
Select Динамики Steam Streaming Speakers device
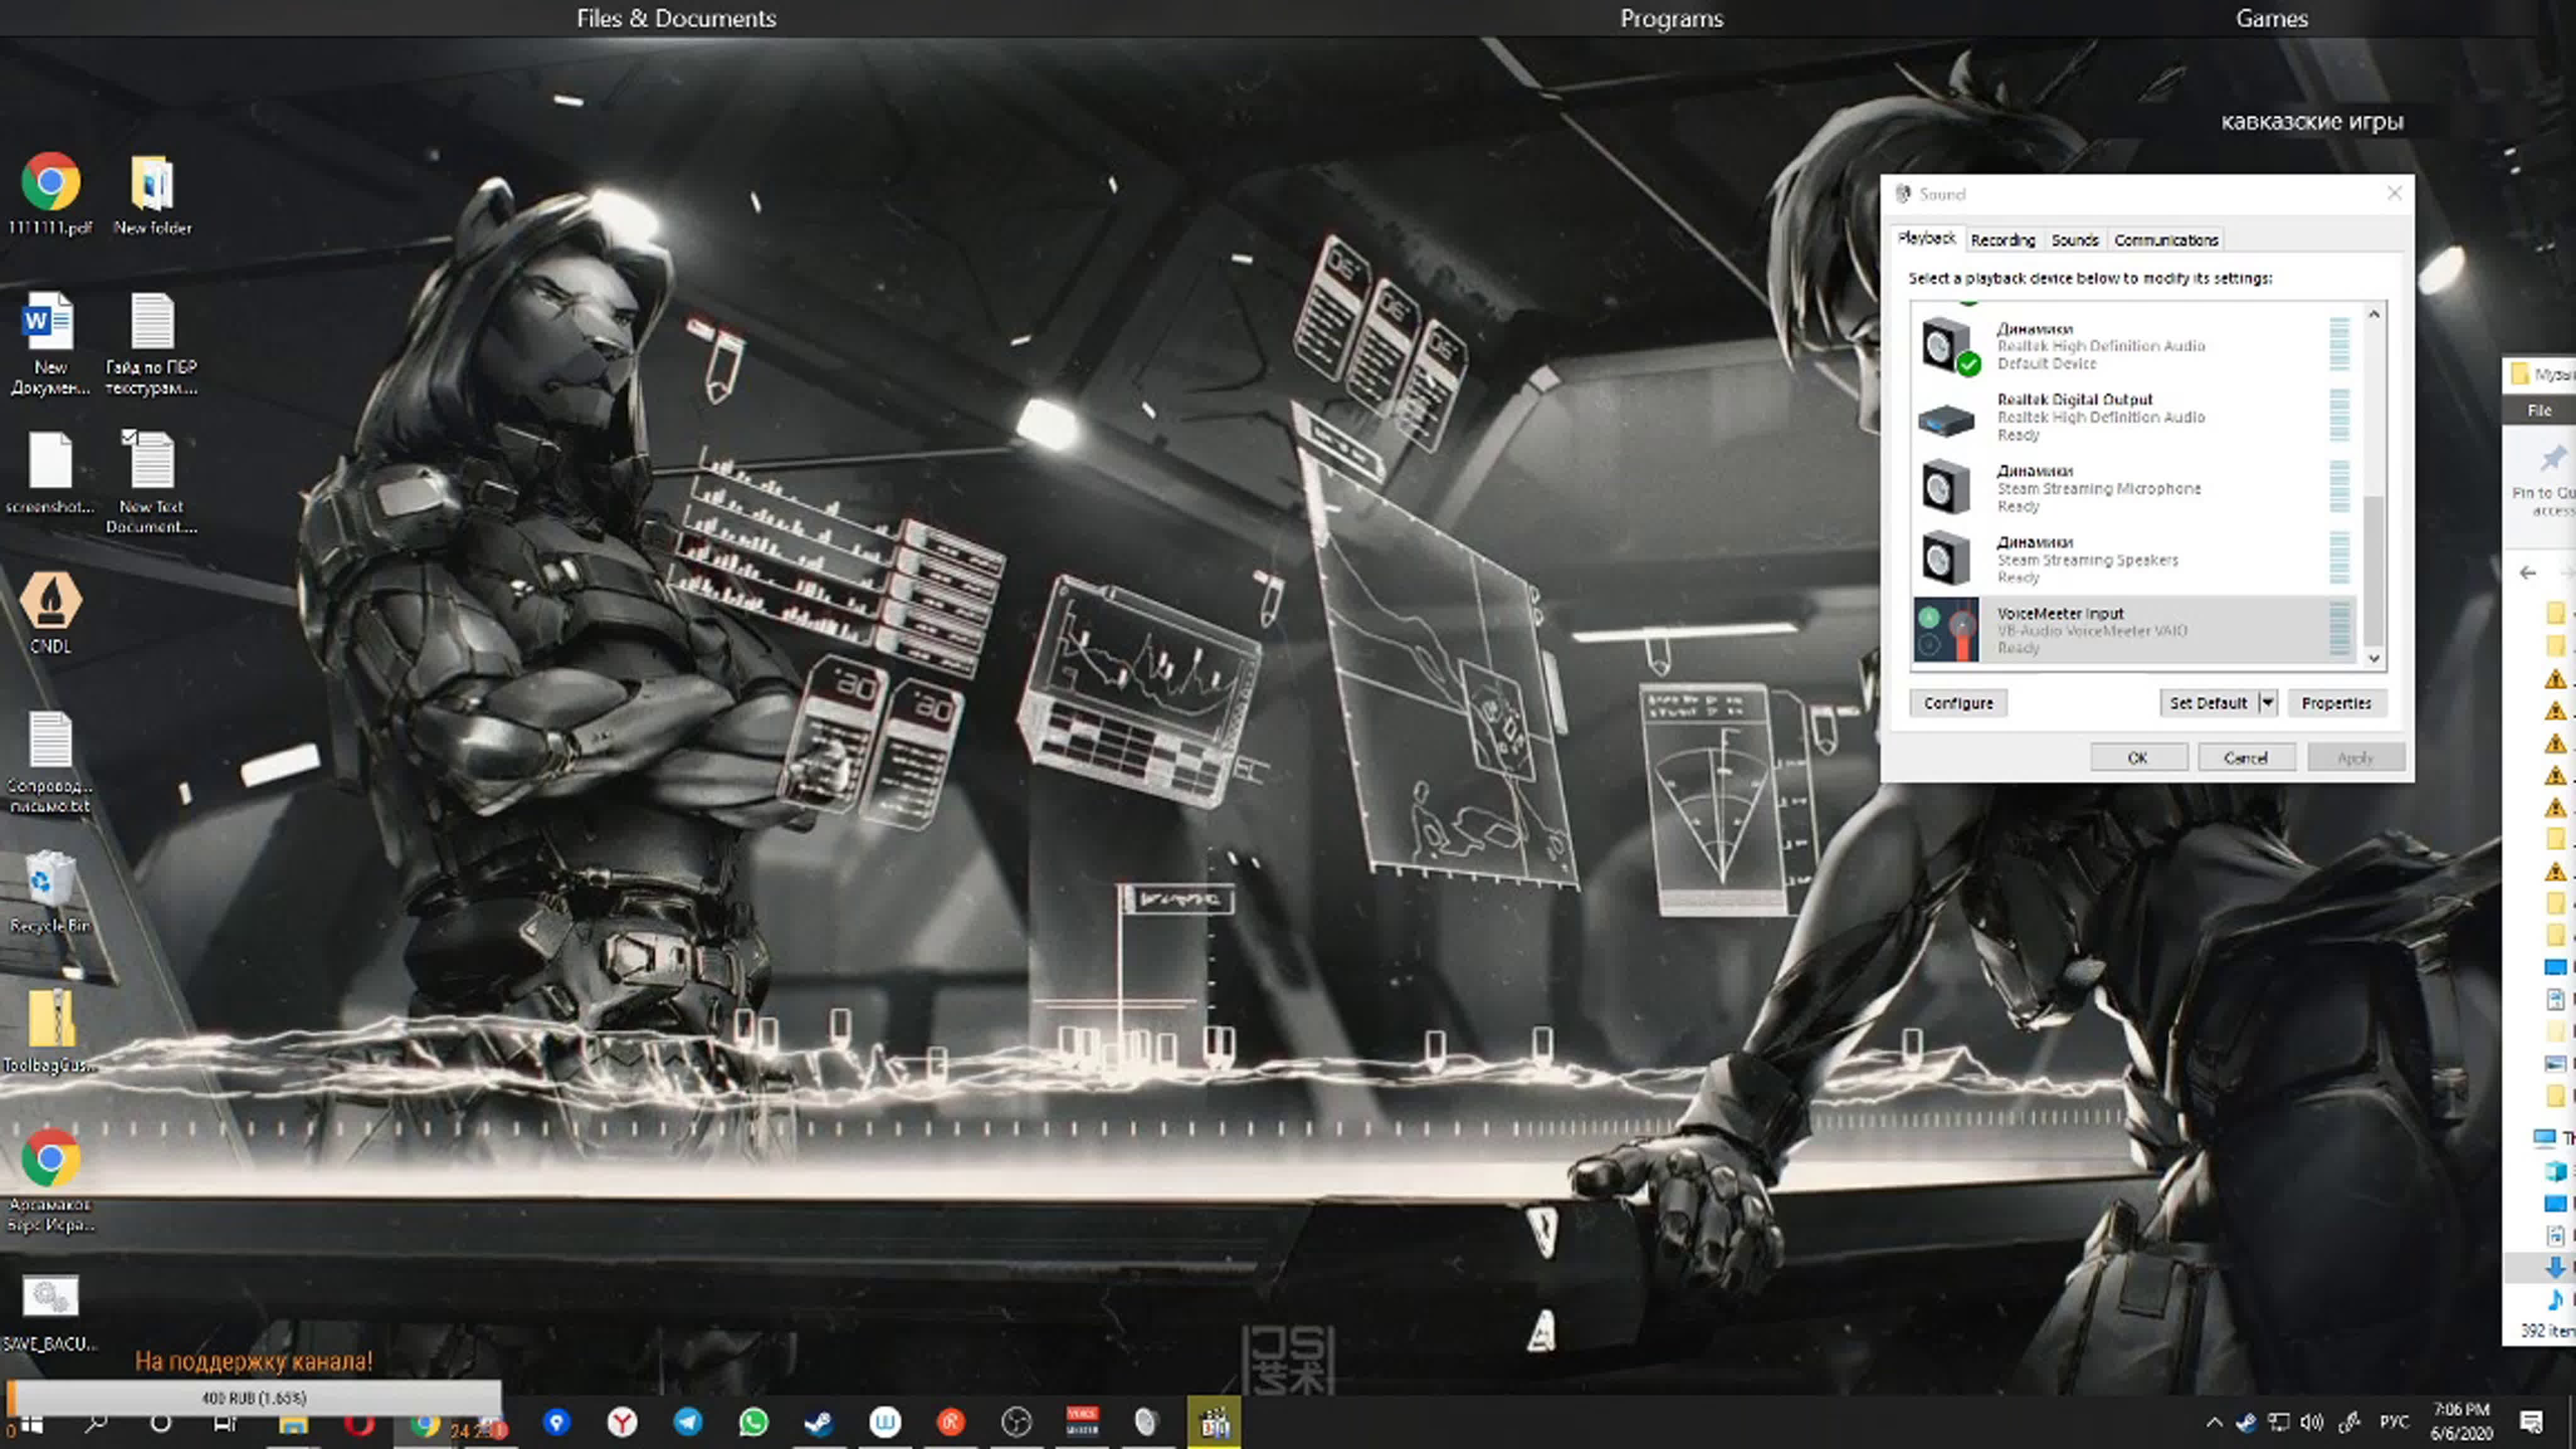coord(2134,560)
